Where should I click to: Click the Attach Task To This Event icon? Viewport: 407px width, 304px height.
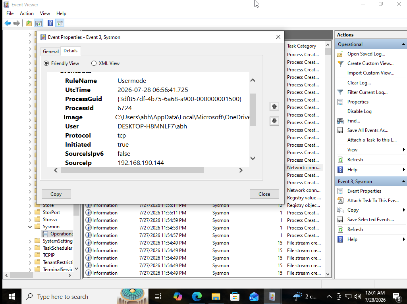[340, 201]
